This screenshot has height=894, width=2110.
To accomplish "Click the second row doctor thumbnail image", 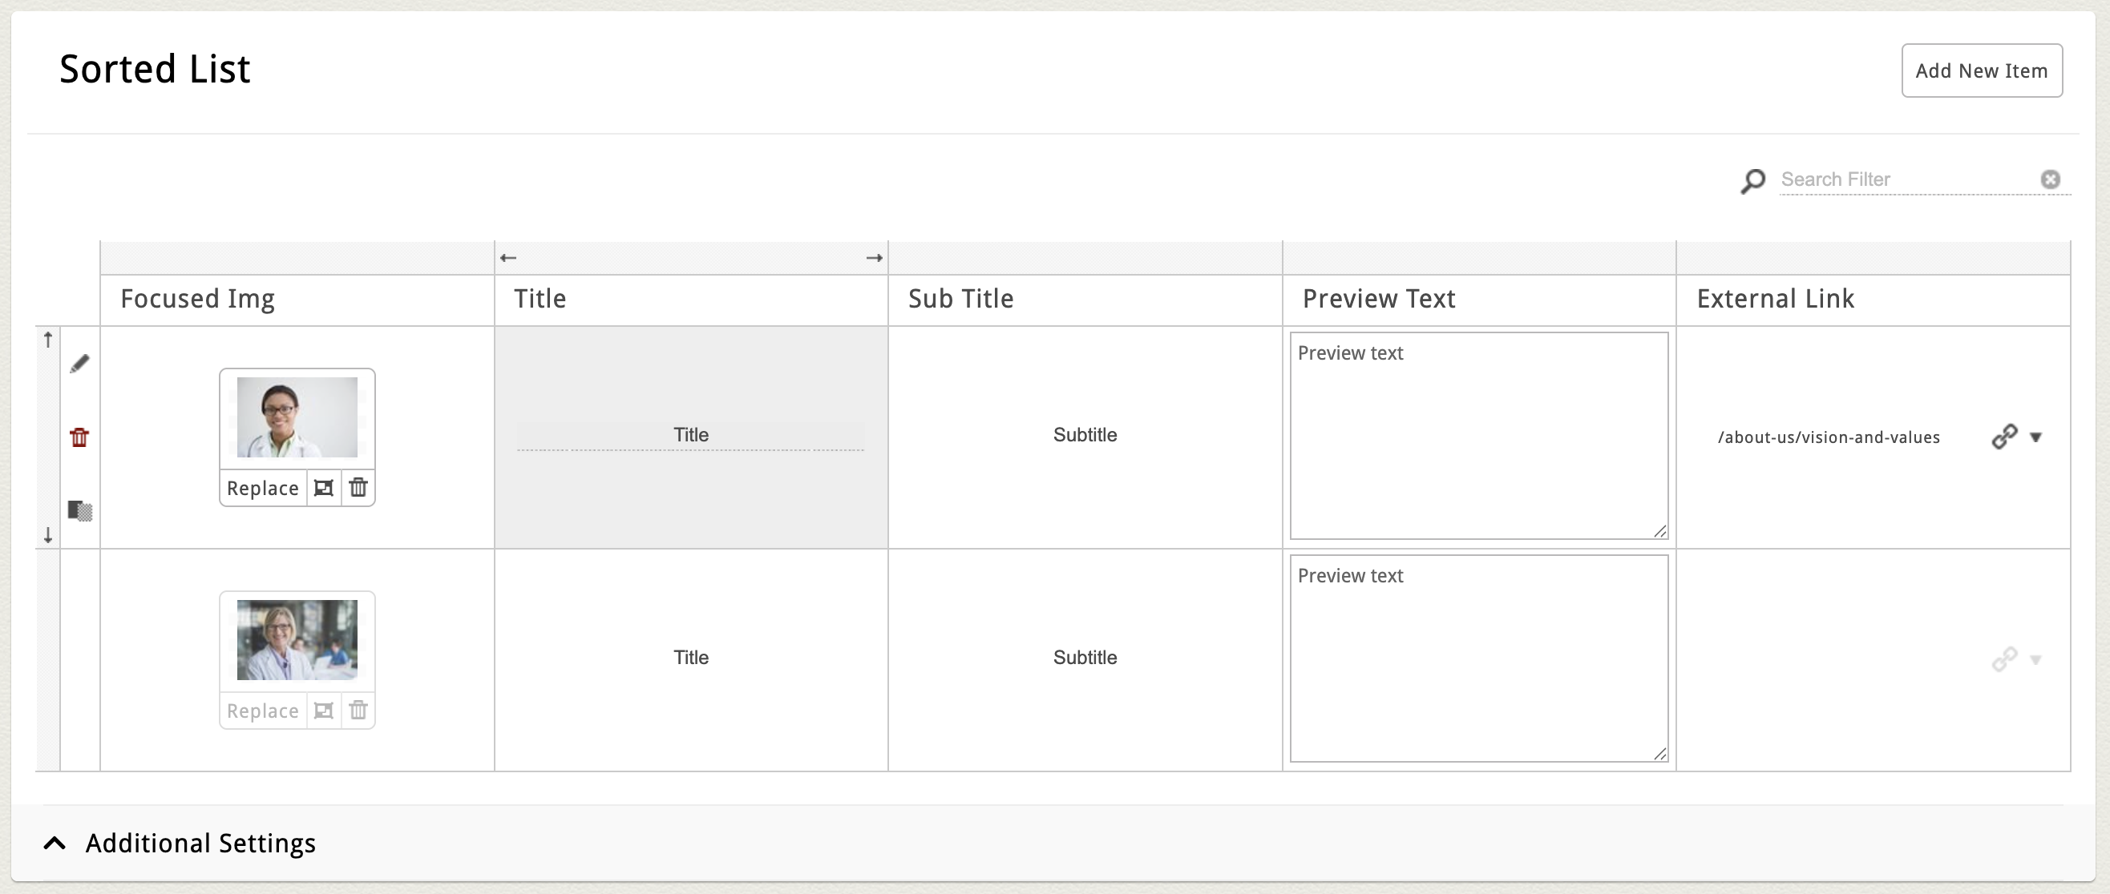I will click(x=297, y=639).
